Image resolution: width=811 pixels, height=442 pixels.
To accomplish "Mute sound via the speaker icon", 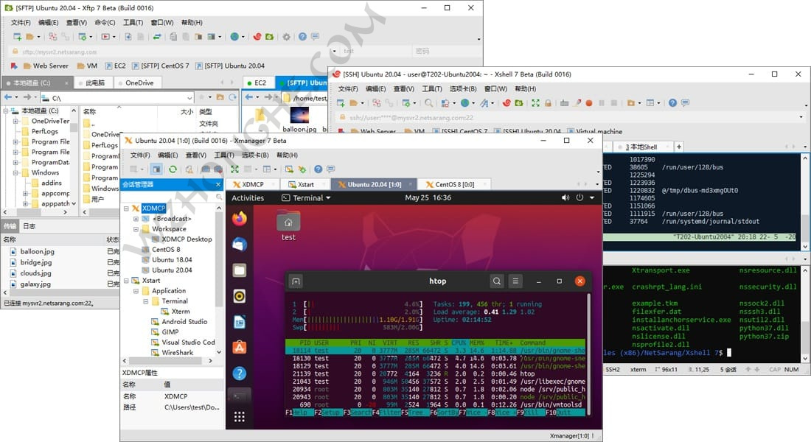I will pyautogui.click(x=565, y=197).
